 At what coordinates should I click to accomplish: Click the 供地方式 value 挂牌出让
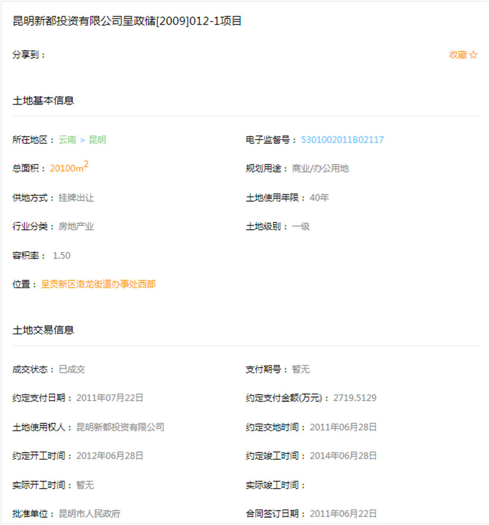(x=77, y=198)
